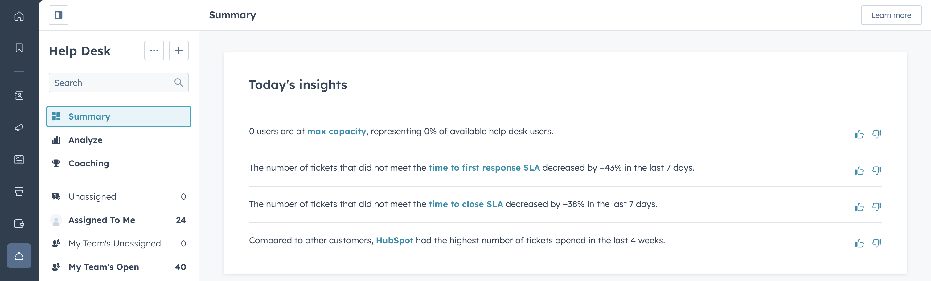Open the Marketing megaphone icon

pyautogui.click(x=19, y=128)
